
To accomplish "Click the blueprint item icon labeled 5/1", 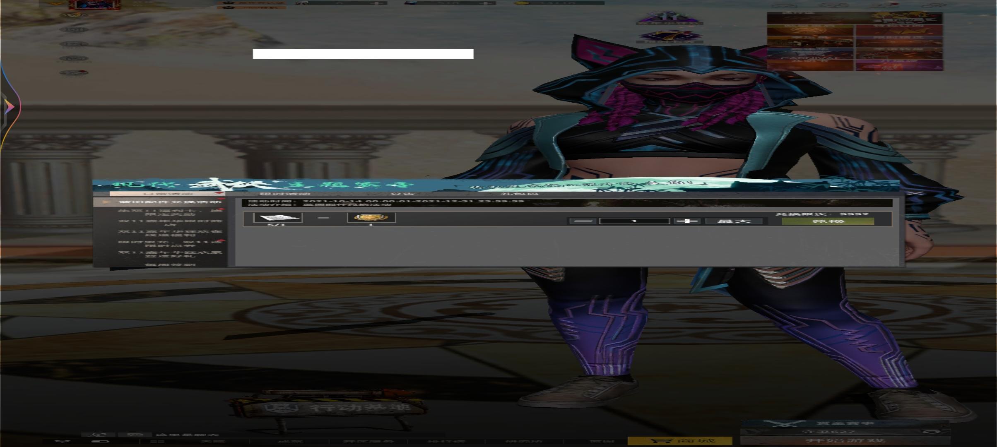I will (277, 218).
